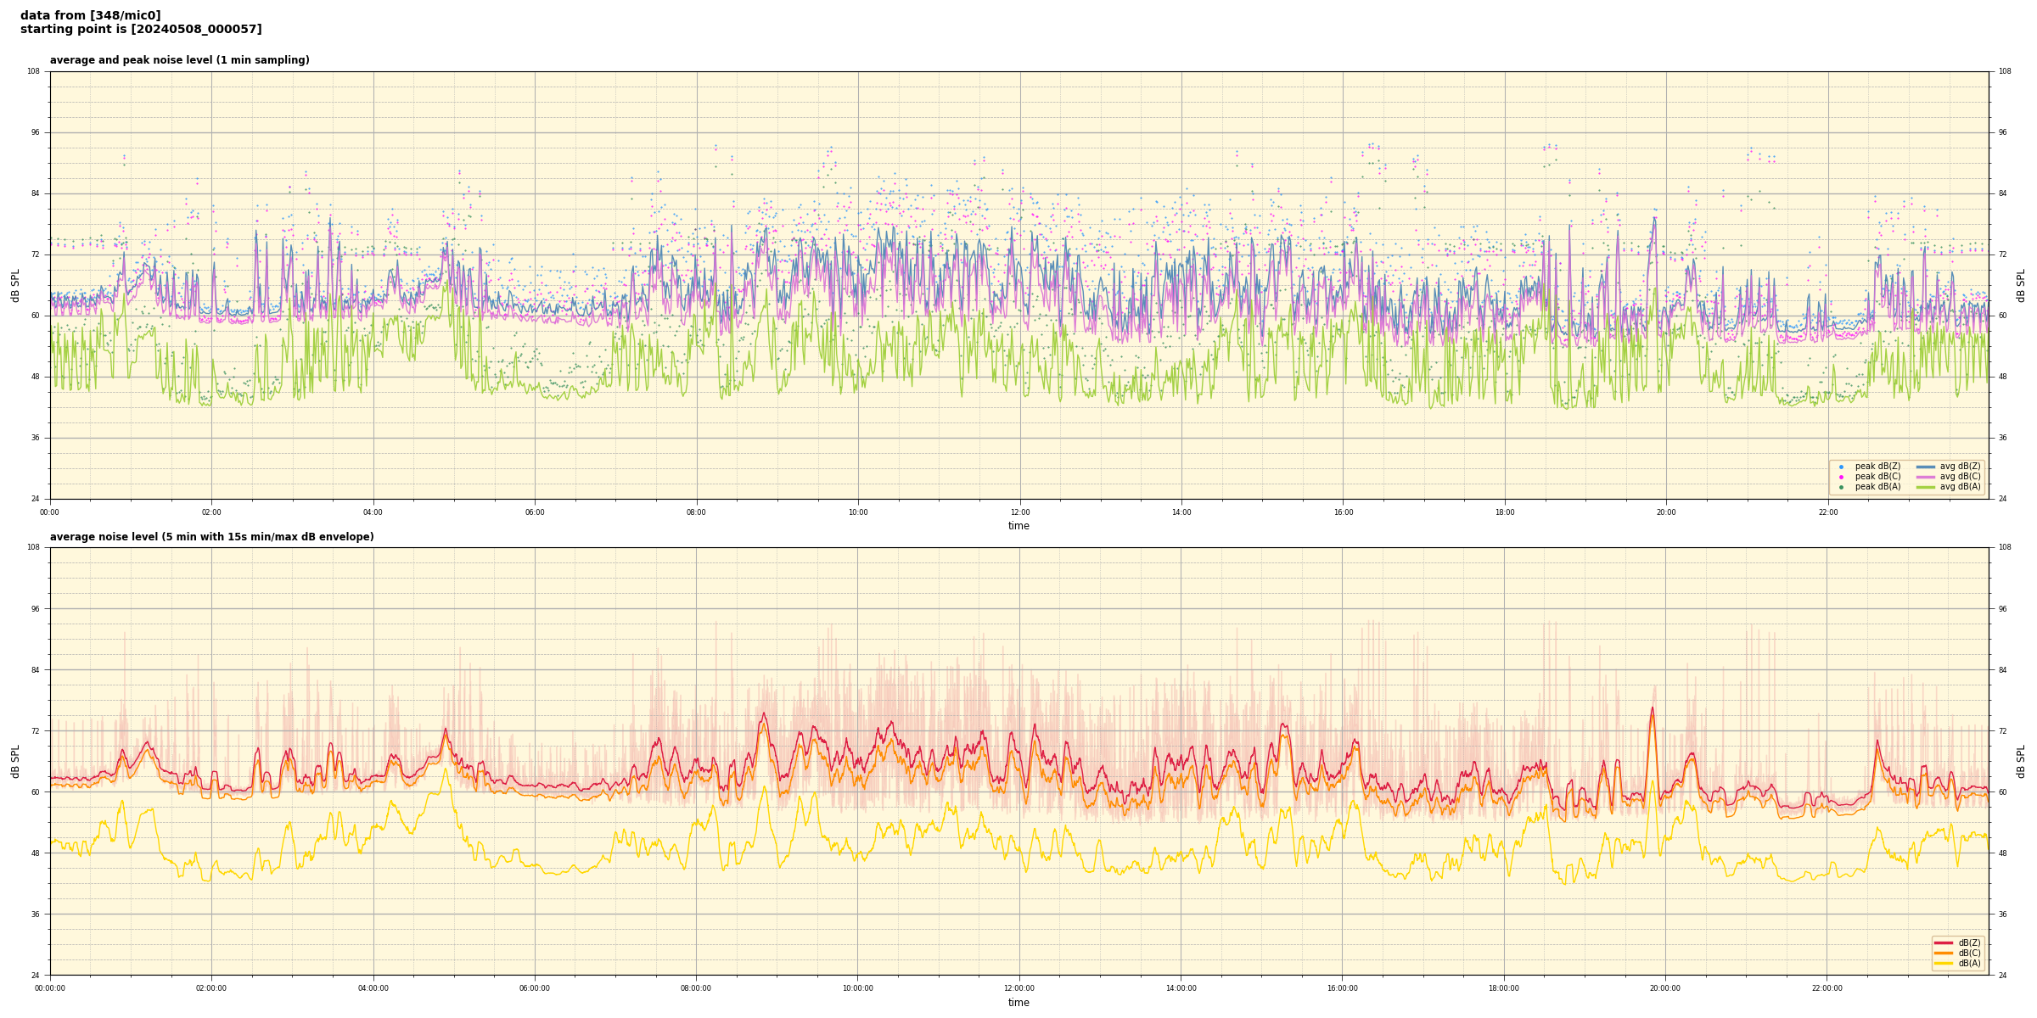The image size is (2037, 1018).
Task: Click the left 'dB SPL' label of bottom chart
Action: pos(15,761)
